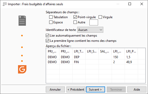Enable the Tabulation separator checkbox

click(51, 17)
